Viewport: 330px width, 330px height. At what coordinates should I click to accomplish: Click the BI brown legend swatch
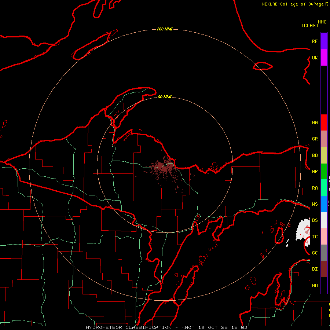click(324, 269)
